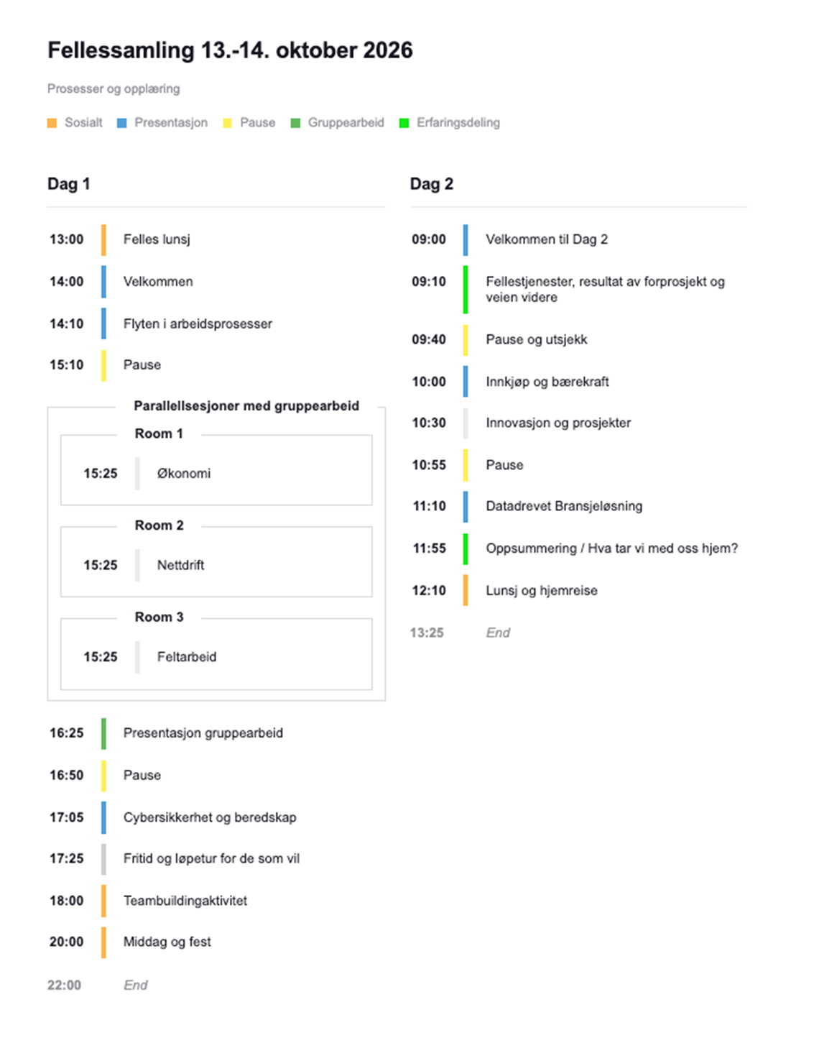This screenshot has height=1038, width=819.
Task: Select the Middag og fest entry
Action: tap(167, 942)
